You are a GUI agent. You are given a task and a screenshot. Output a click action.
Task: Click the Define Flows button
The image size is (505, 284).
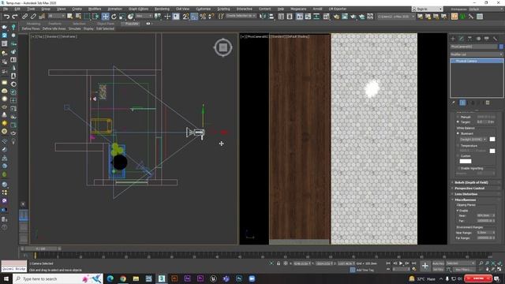coord(31,28)
